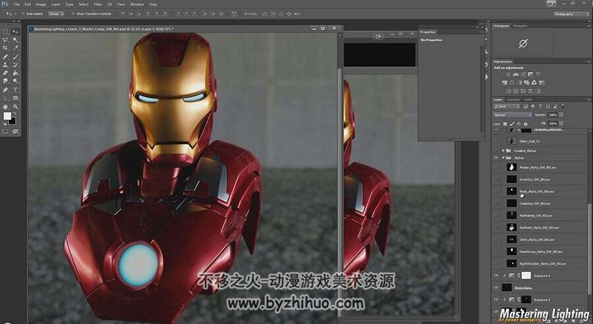The image size is (593, 324).
Task: Change screen mode icon in toolbox
Action: [x=16, y=131]
